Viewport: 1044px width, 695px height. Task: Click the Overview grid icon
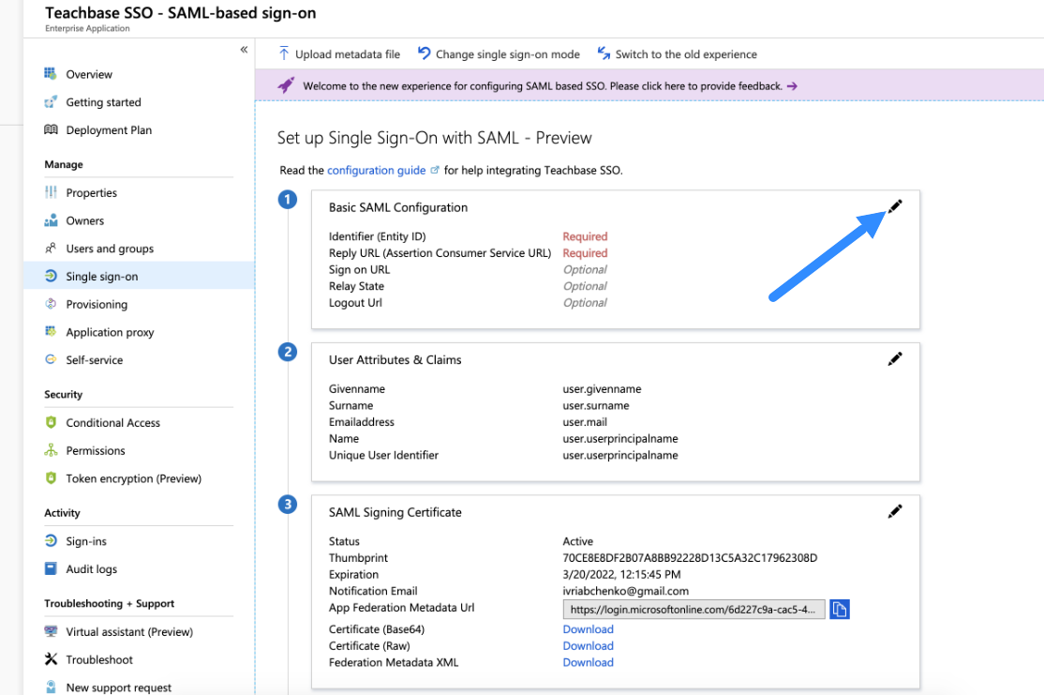coord(51,73)
